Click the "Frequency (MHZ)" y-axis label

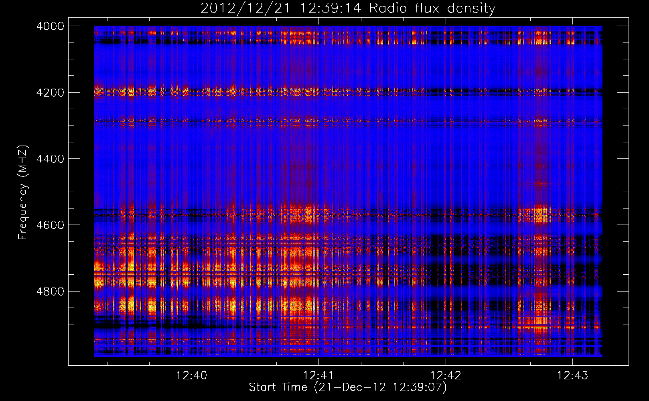pyautogui.click(x=23, y=192)
